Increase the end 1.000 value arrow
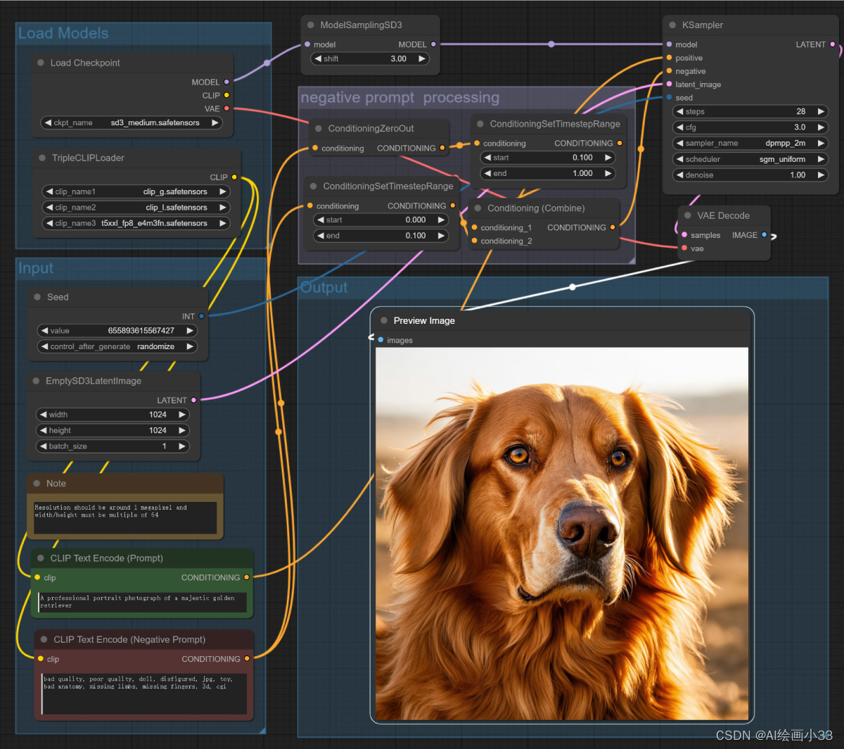Viewport: 844px width, 749px height. coord(608,173)
